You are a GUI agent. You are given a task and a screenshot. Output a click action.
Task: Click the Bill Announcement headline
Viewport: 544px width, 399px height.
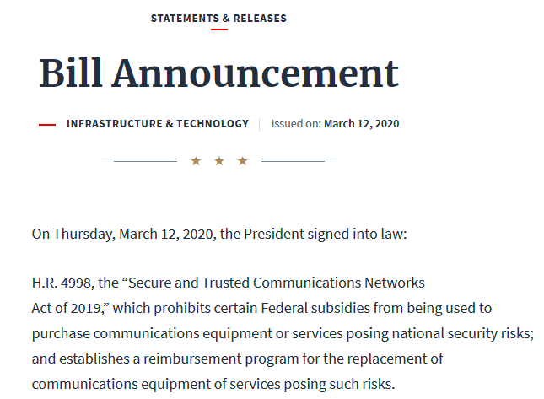(219, 73)
